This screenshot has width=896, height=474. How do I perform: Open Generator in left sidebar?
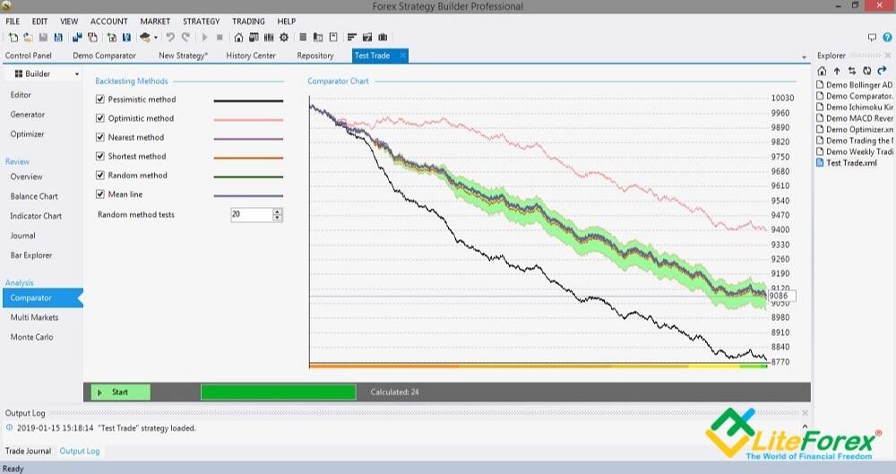[28, 115]
